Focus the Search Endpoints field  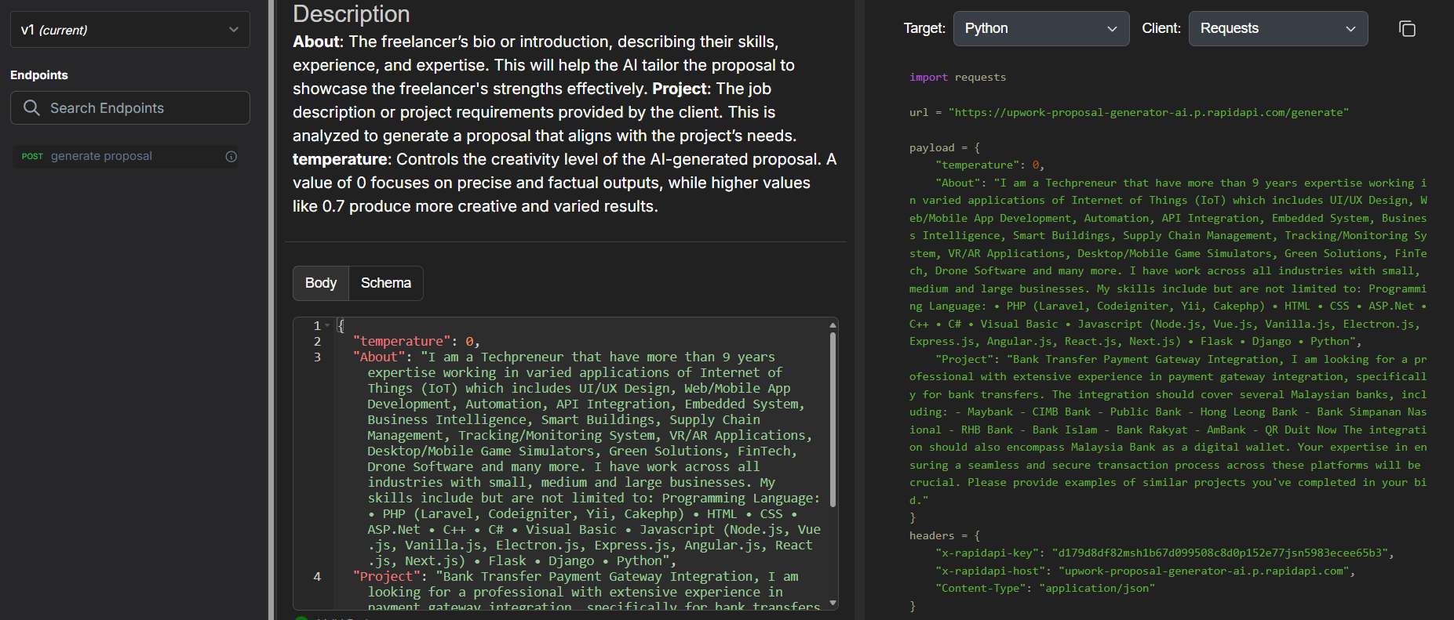[130, 107]
